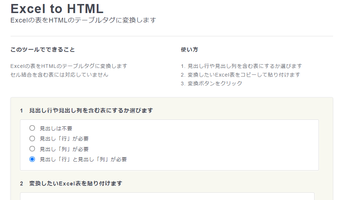Select the 見出しは不要 radio button

[32, 128]
